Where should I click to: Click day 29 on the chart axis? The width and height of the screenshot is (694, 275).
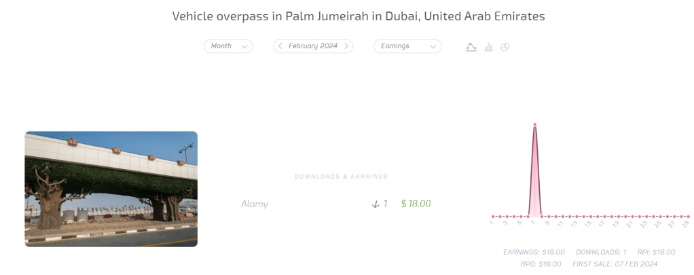click(685, 222)
